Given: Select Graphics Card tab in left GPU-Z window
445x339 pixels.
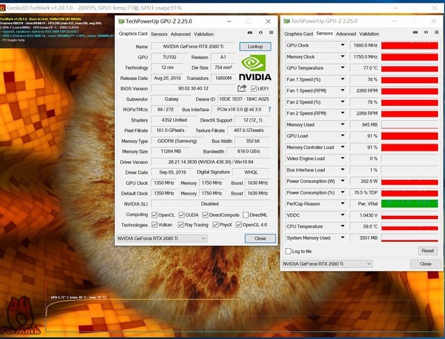Looking at the screenshot, I should (133, 34).
